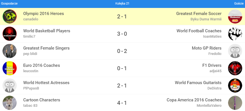
Task: Click the Moto GP Riders team name
Action: pos(207,48)
